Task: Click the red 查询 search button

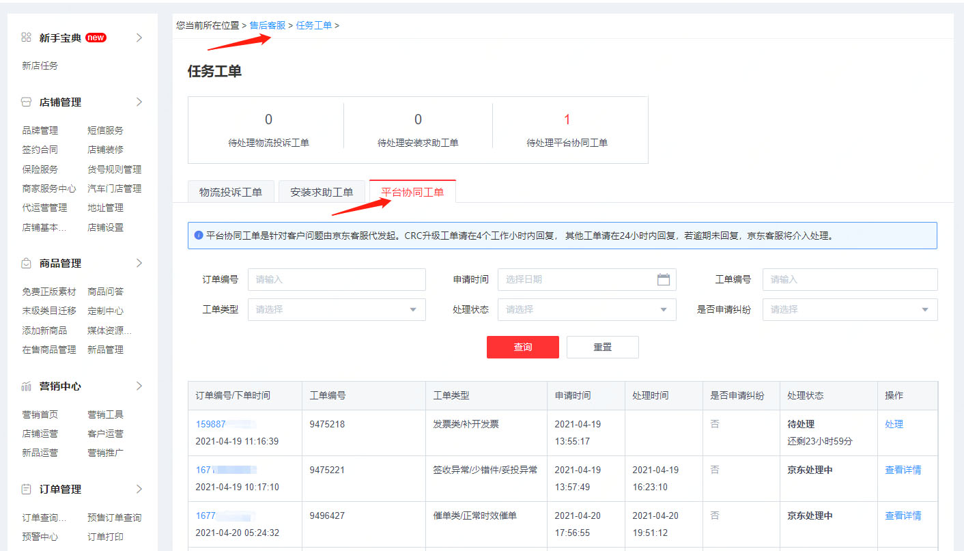Action: pyautogui.click(x=522, y=347)
